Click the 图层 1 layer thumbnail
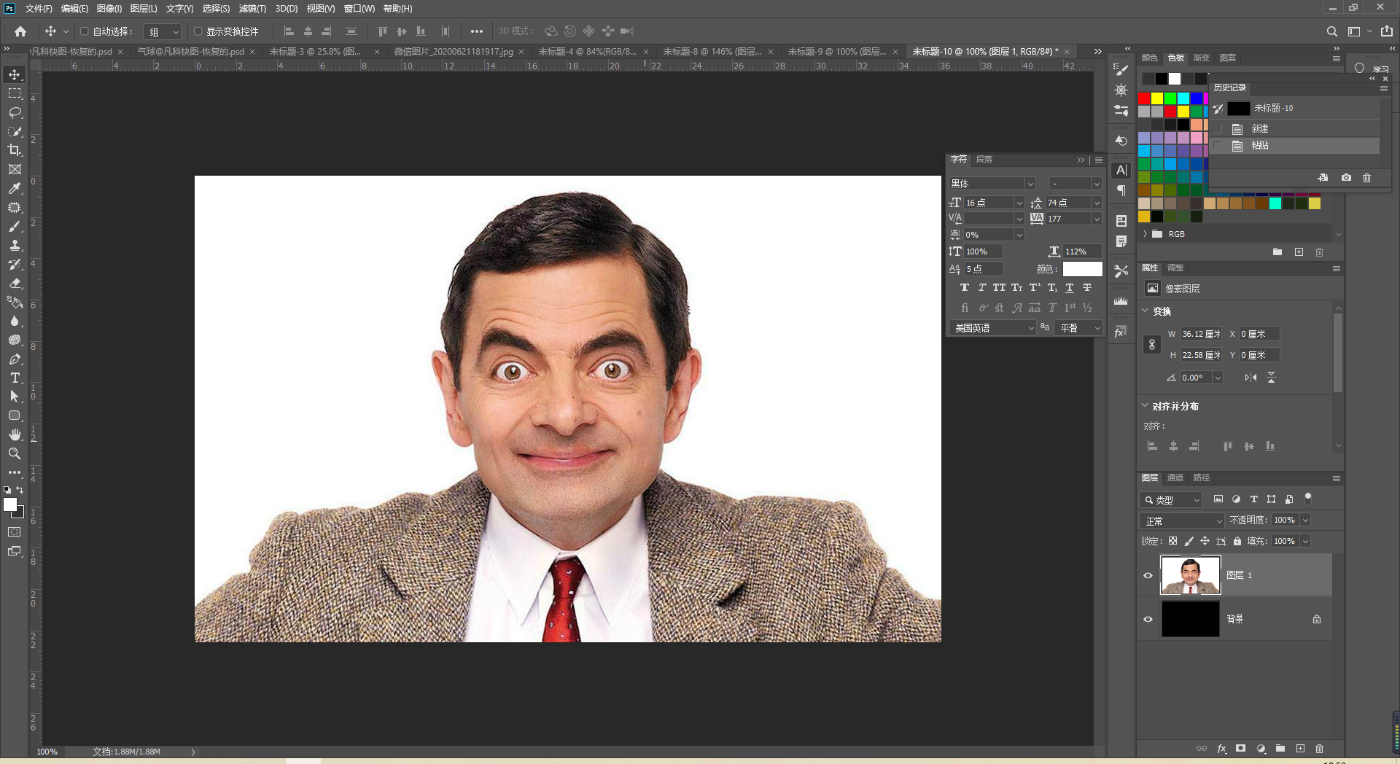The image size is (1400, 764). point(1190,575)
